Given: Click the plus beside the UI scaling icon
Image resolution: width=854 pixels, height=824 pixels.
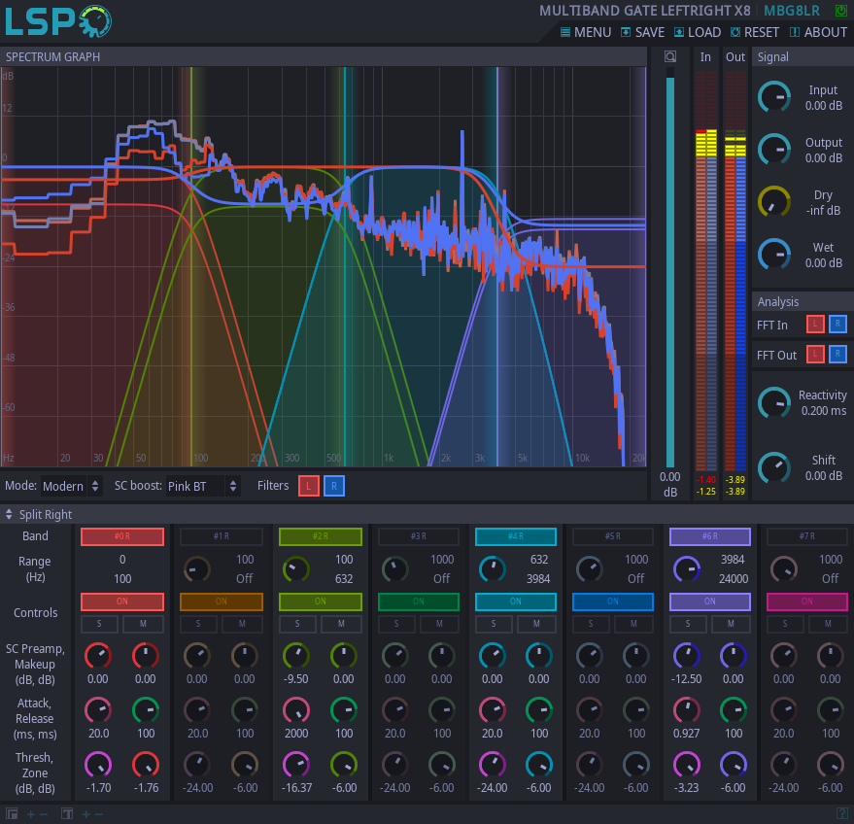Looking at the screenshot, I should pyautogui.click(x=31, y=814).
